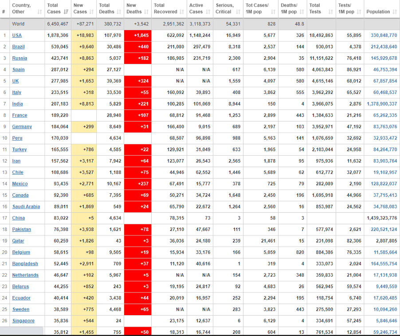Select the UK link
400x336 pixels.
tap(16, 81)
